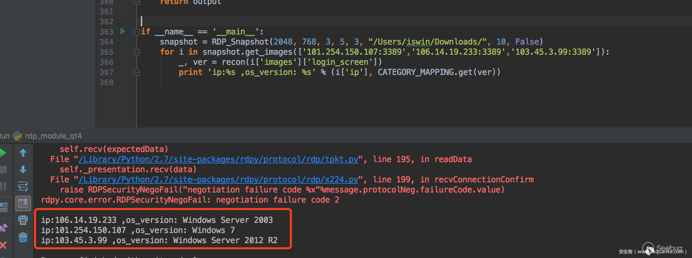Click the down arrow in console toolbar

click(x=23, y=170)
